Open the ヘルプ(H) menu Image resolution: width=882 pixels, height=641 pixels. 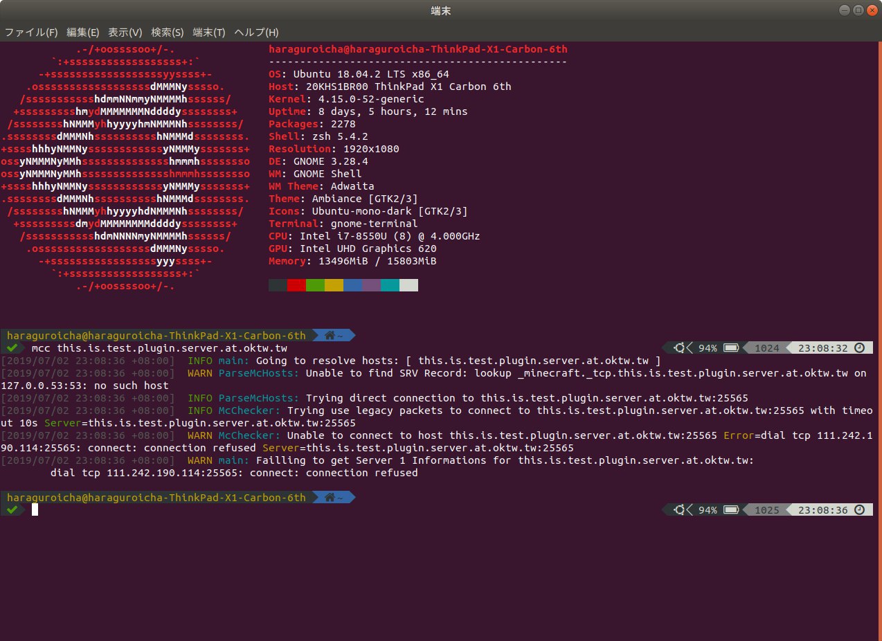[256, 33]
